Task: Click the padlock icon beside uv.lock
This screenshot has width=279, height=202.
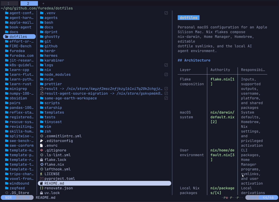Action: click(x=42, y=193)
